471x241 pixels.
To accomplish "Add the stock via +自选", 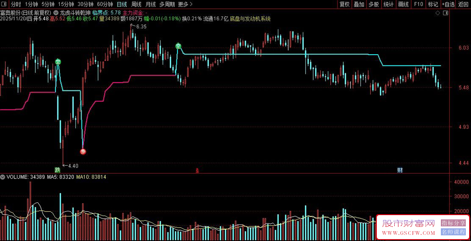I will pos(448,4).
